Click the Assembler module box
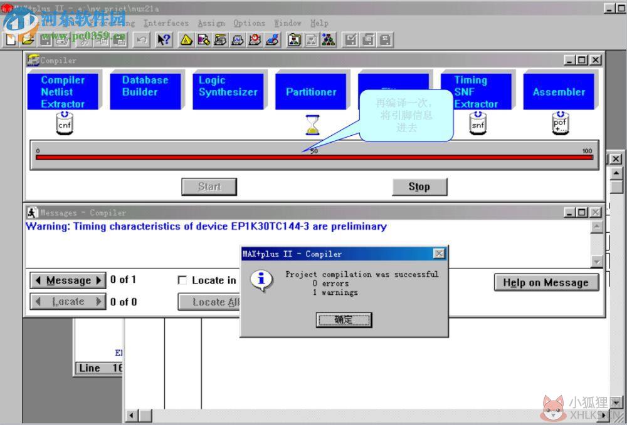627x425 pixels. pyautogui.click(x=559, y=91)
